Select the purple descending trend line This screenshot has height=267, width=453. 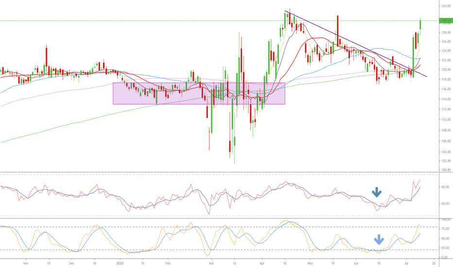[x=355, y=43]
